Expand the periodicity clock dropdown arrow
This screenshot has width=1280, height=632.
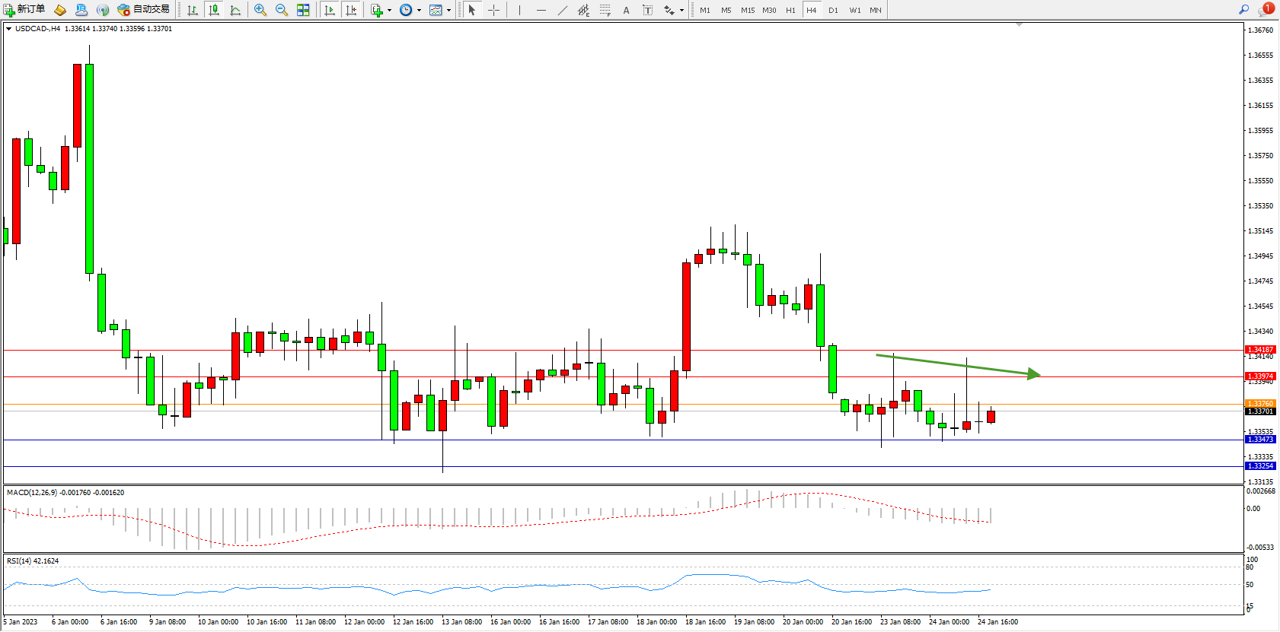419,11
